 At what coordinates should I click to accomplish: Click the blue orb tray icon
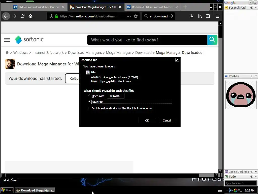pyautogui.click(x=231, y=190)
